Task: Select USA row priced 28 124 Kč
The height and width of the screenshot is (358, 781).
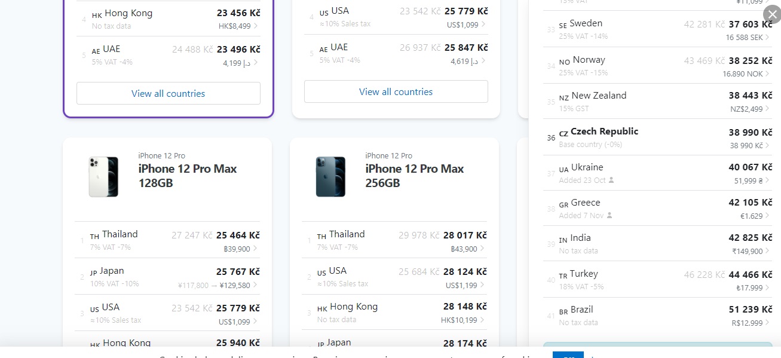Action: pyautogui.click(x=395, y=277)
